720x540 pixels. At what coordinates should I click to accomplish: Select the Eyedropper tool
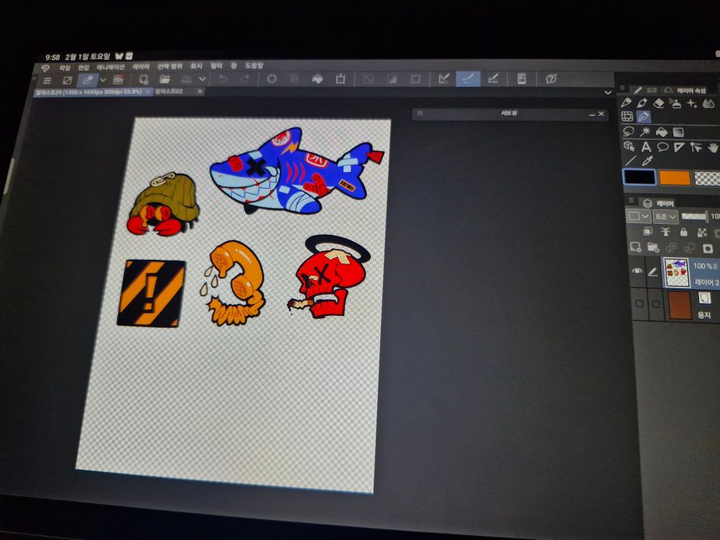[x=647, y=161]
